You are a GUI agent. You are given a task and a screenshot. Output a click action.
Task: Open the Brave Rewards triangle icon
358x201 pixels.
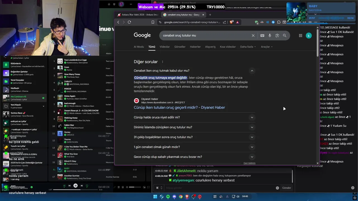[237, 22]
